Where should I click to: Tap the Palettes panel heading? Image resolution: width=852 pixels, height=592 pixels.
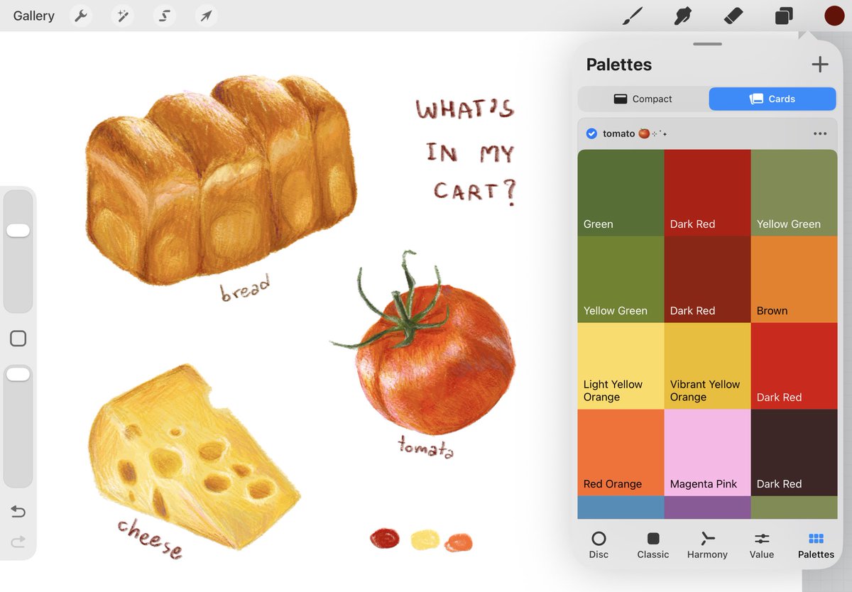click(618, 65)
